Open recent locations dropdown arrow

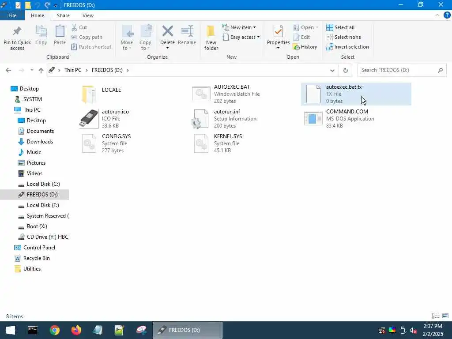tap(32, 70)
